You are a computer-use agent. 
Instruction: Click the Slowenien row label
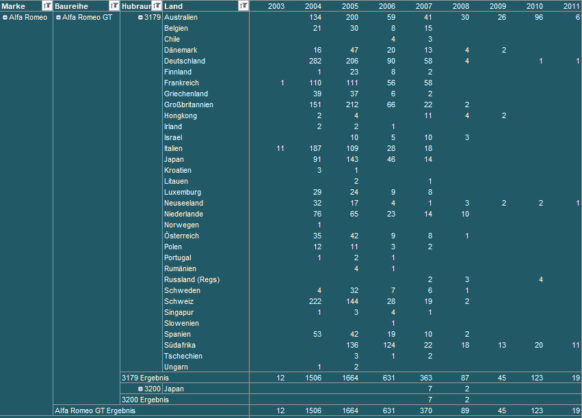pos(181,324)
